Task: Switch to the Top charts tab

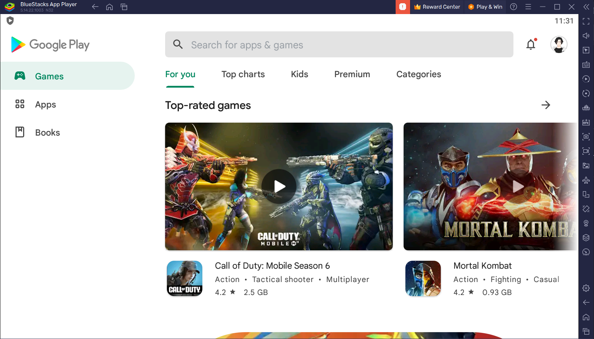Action: point(243,74)
